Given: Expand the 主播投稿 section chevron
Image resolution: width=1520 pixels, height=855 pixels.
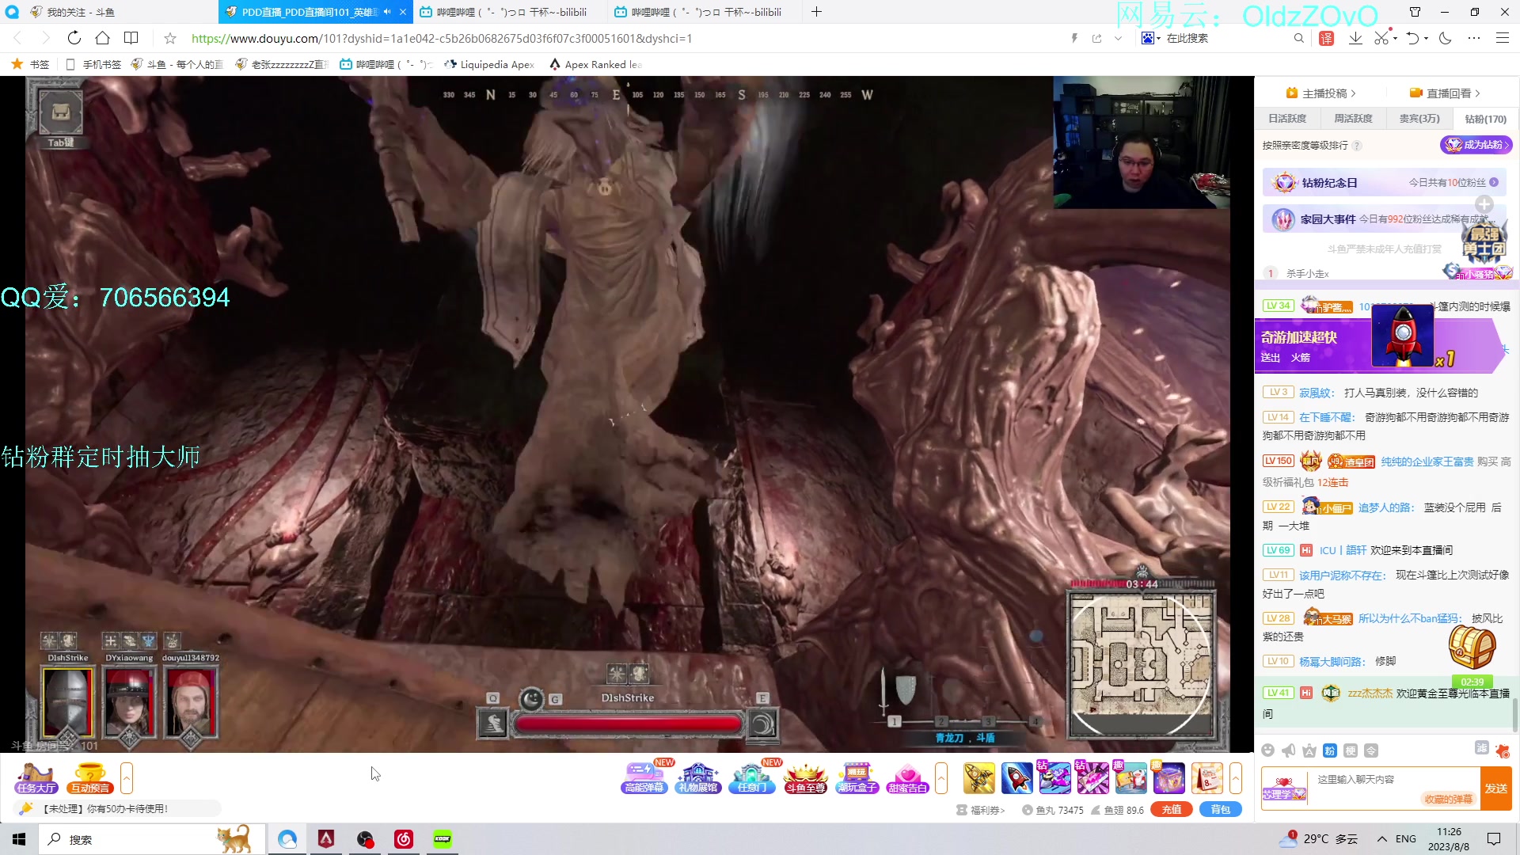Looking at the screenshot, I should 1354,93.
